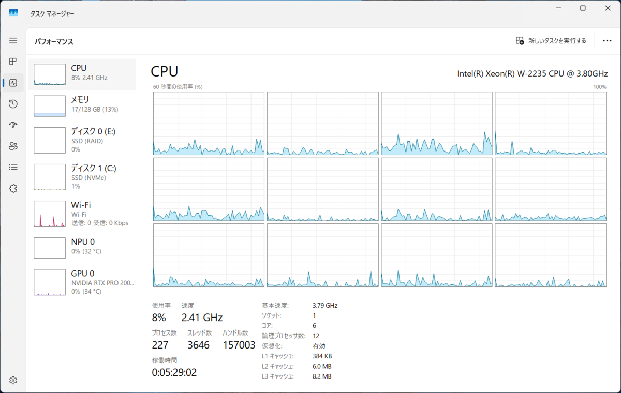Select the NPU 0 item
The width and height of the screenshot is (621, 393).
[x=82, y=247]
